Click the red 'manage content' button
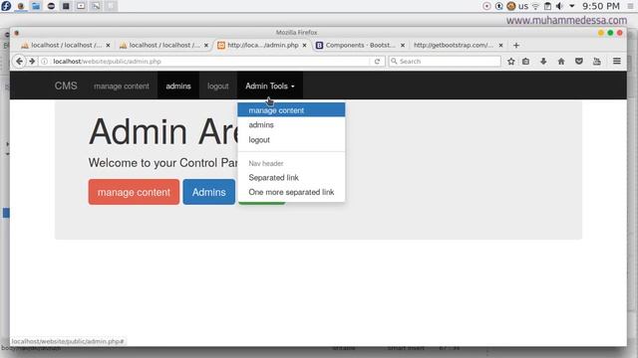The width and height of the screenshot is (638, 358). [x=134, y=192]
